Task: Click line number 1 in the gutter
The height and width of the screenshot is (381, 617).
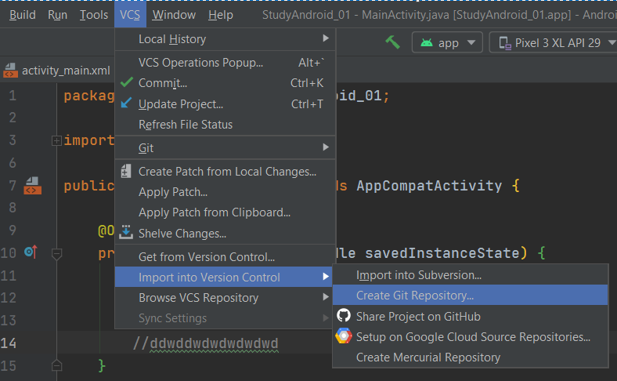Action: pos(13,96)
